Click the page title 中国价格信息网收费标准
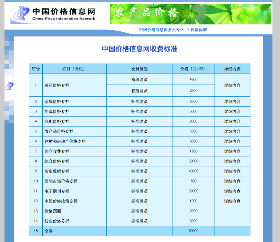The height and width of the screenshot is (242, 280). click(139, 49)
